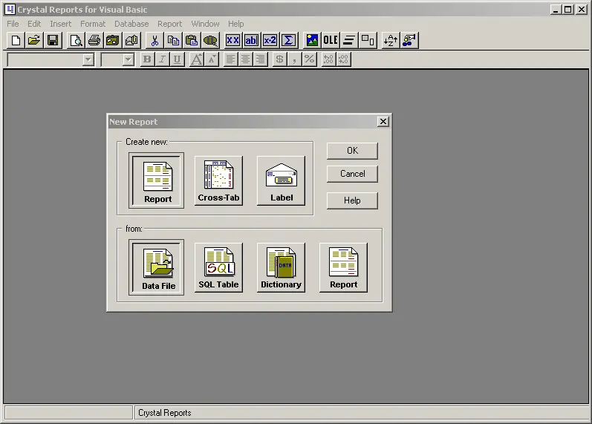Click OK in New Report dialog
This screenshot has height=424, width=592.
(352, 151)
